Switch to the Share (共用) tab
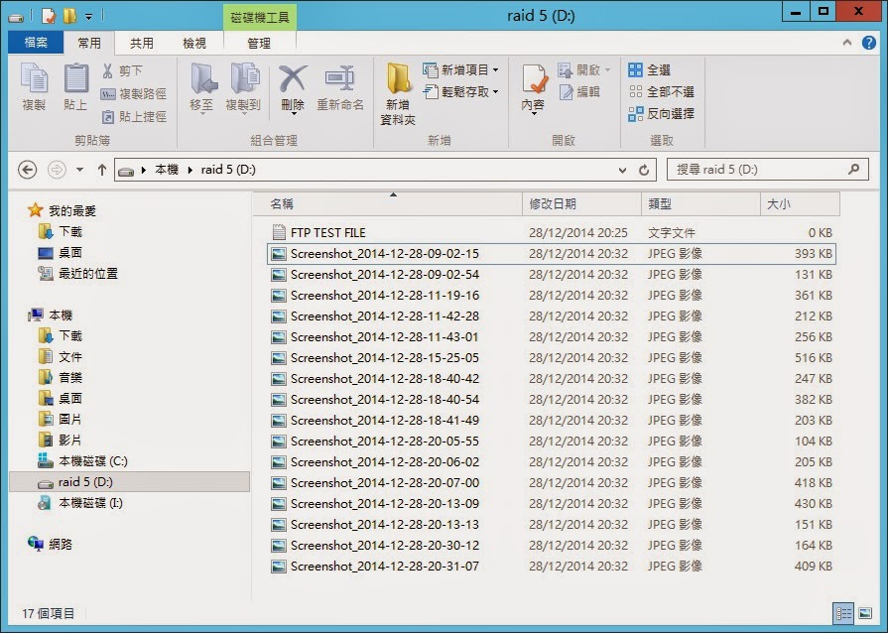The height and width of the screenshot is (633, 888). pyautogui.click(x=142, y=43)
